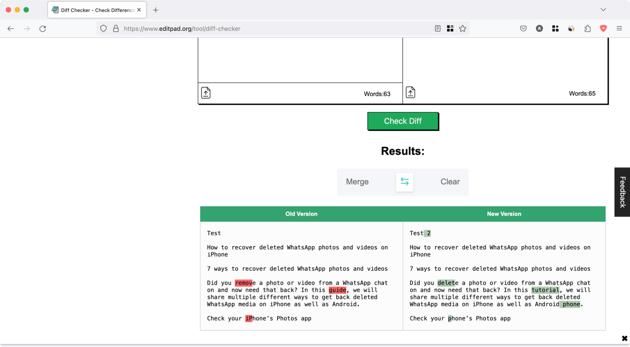
Task: Click the red shield extension icon
Action: coord(603,29)
